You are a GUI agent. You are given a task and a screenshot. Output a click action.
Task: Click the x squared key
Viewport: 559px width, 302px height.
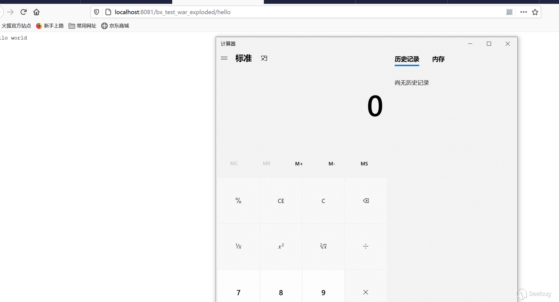(281, 246)
